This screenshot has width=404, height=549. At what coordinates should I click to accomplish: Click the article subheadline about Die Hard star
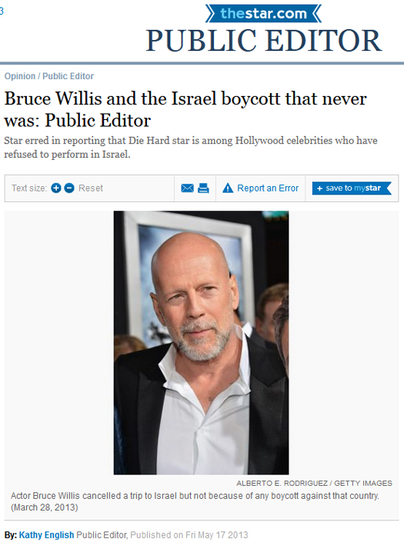click(191, 148)
